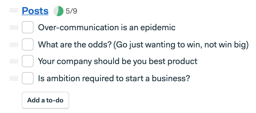Click drag handle for Is ambition to-do
The height and width of the screenshot is (113, 256).
coord(14,78)
